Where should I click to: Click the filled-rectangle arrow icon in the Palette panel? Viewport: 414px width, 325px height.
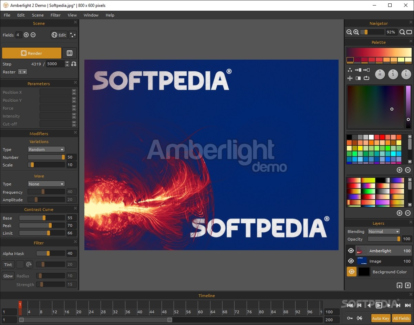pos(358,70)
